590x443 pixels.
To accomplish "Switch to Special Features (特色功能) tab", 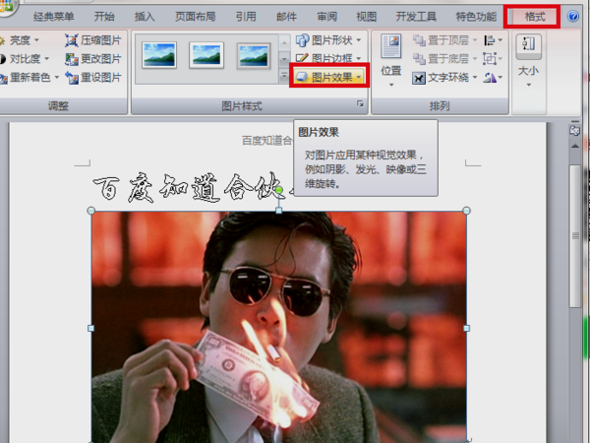I will pyautogui.click(x=476, y=17).
